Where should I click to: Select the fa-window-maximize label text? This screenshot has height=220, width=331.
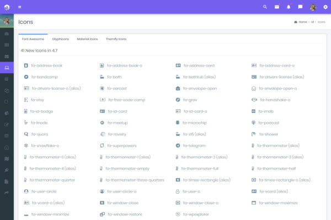pyautogui.click(x=278, y=203)
